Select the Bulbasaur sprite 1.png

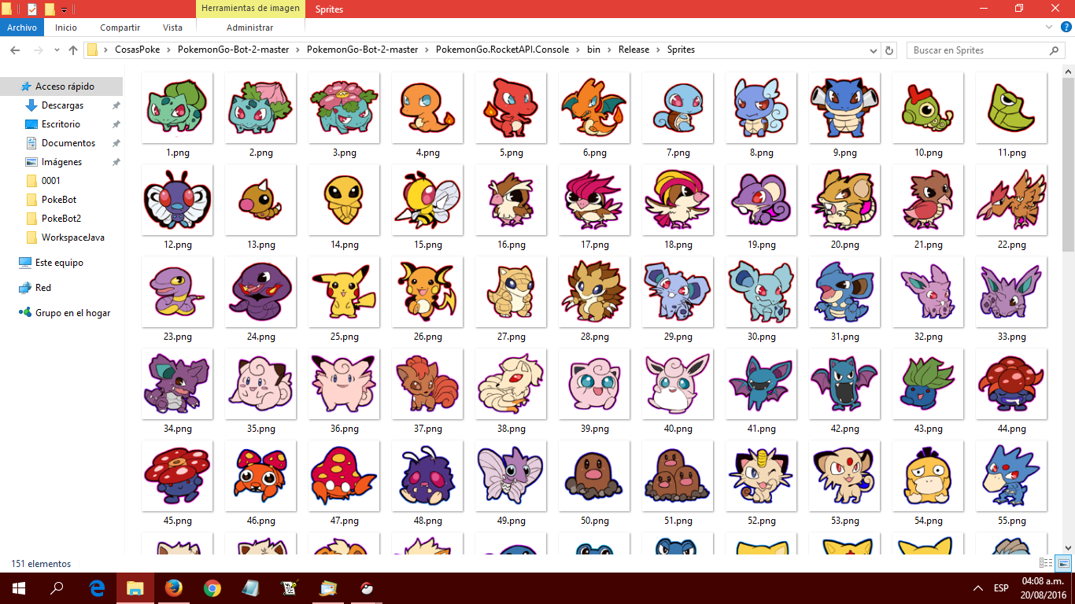click(x=177, y=108)
